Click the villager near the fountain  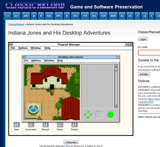[39, 117]
